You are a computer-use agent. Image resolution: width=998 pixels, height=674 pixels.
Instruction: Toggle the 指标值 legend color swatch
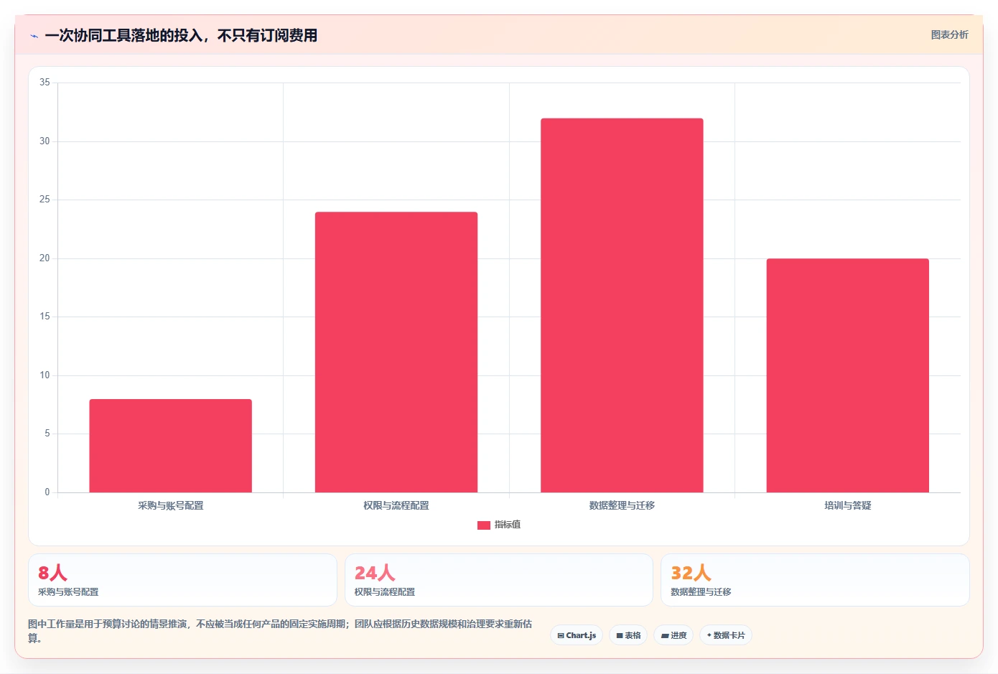[484, 525]
